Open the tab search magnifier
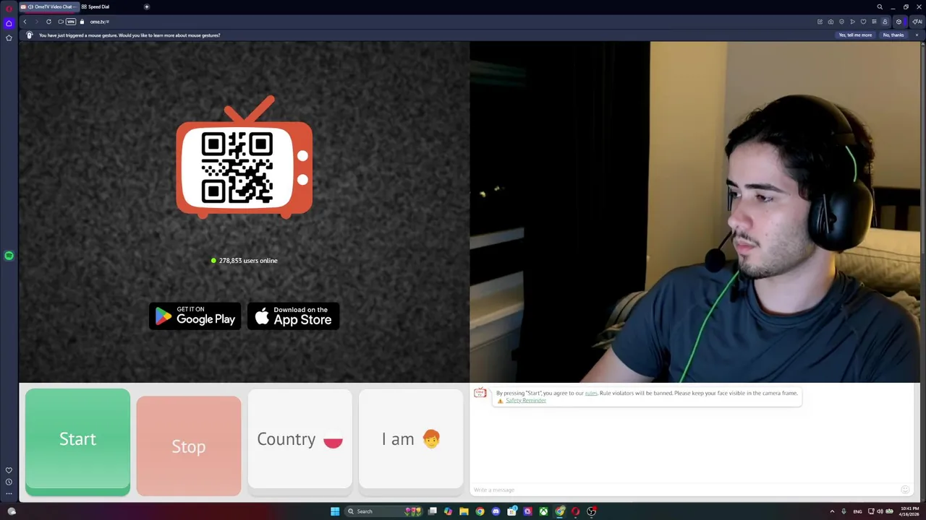 pos(880,6)
